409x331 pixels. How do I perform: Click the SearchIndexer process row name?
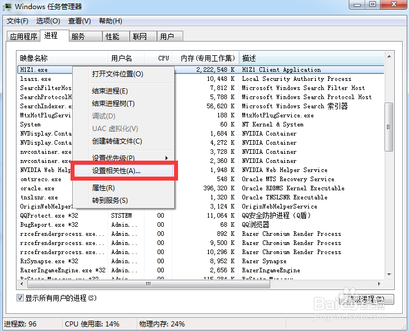click(x=46, y=107)
